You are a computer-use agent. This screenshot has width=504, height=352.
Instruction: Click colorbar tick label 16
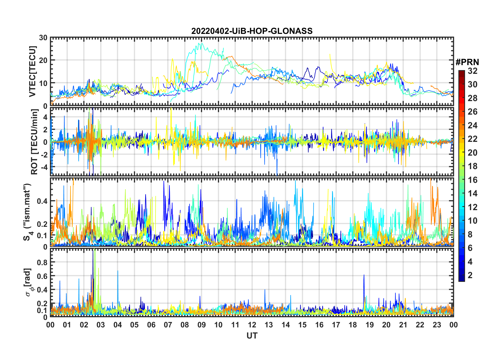click(x=472, y=180)
